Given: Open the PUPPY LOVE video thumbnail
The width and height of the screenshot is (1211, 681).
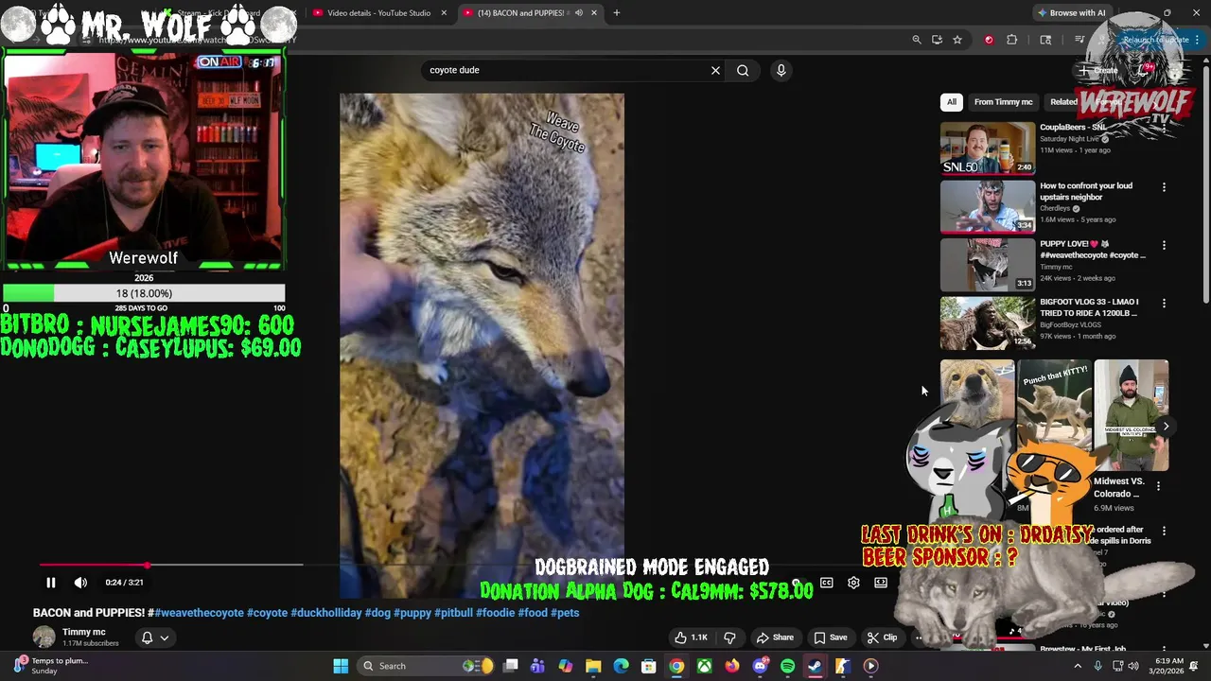Looking at the screenshot, I should (x=988, y=264).
